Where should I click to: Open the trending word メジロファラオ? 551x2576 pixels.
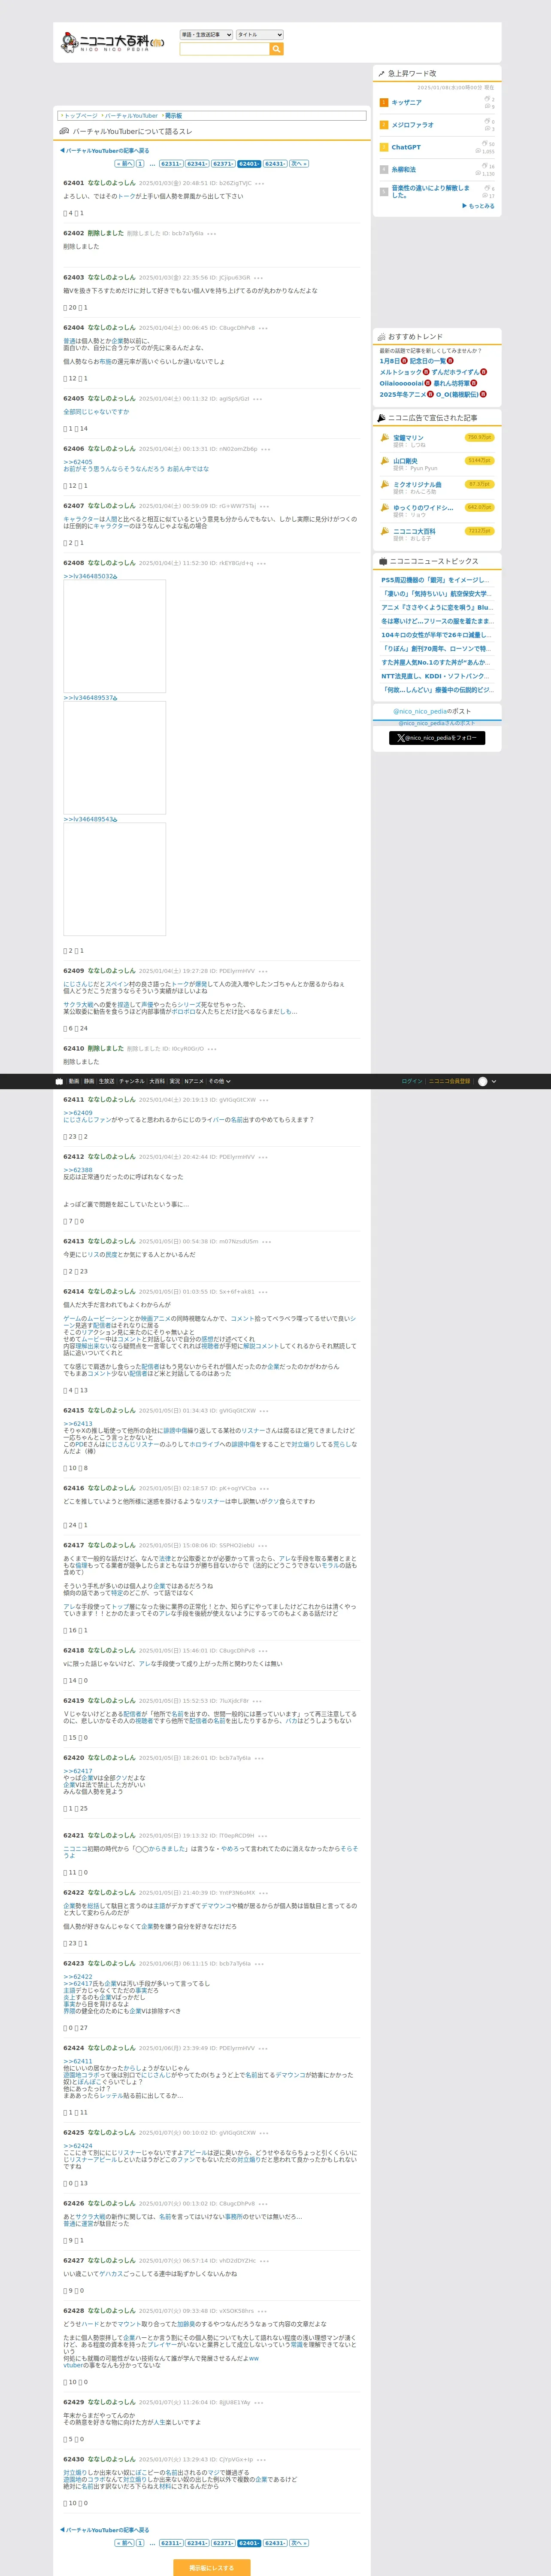[412, 125]
